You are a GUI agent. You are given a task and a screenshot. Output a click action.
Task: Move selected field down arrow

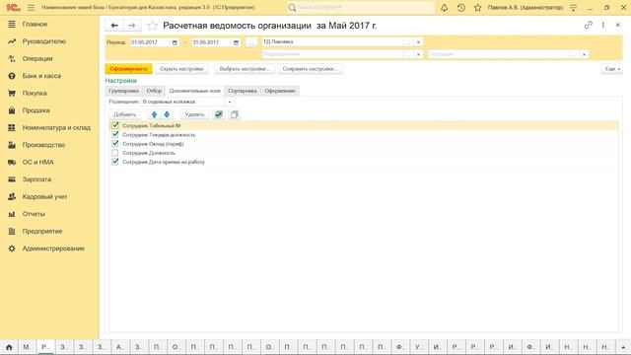[x=167, y=114]
